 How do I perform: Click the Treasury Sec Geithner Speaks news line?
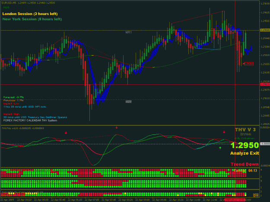[x=35, y=117]
